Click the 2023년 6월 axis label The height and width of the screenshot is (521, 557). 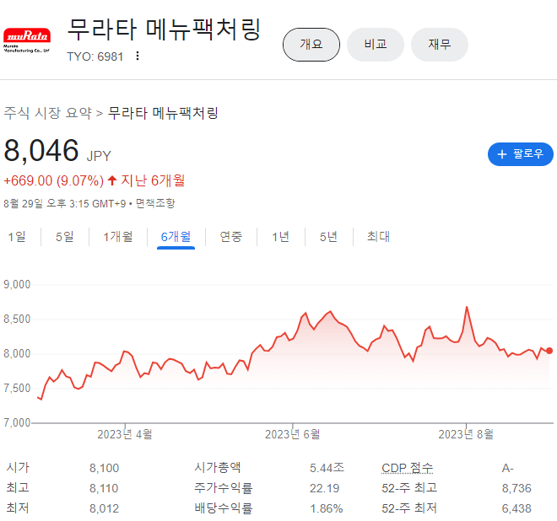292,434
